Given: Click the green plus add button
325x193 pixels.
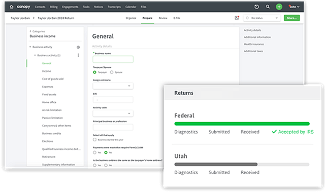Looking at the screenshot, I should 279,7.
